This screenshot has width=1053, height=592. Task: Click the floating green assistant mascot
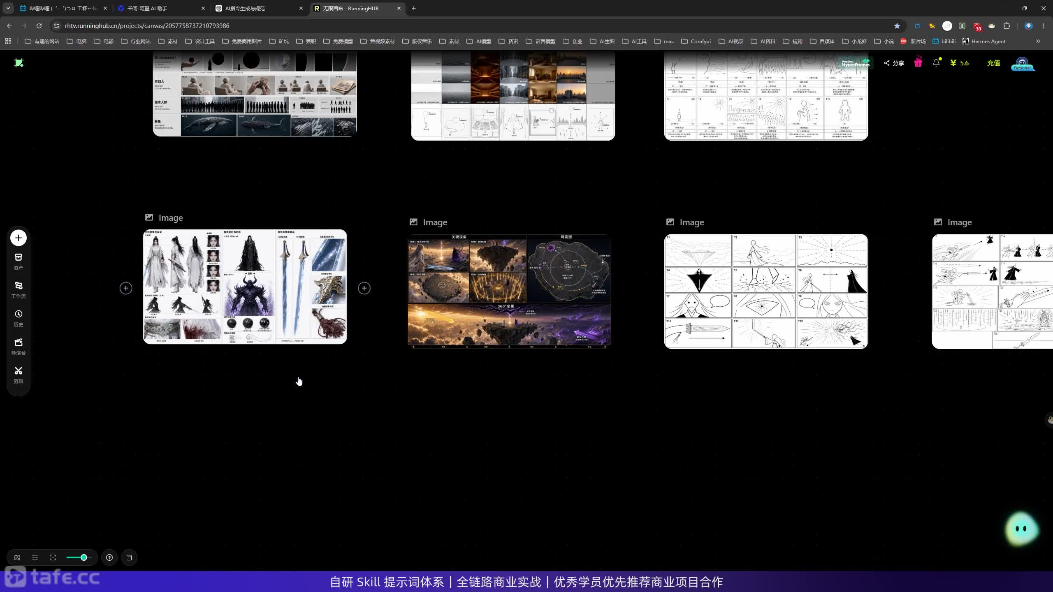[x=1022, y=529]
